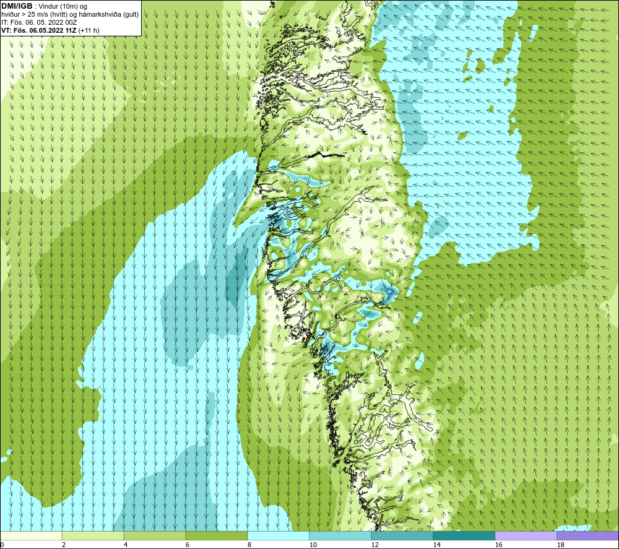Click the scale label '2' under the color bar
The width and height of the screenshot is (619, 549).
tap(64, 545)
